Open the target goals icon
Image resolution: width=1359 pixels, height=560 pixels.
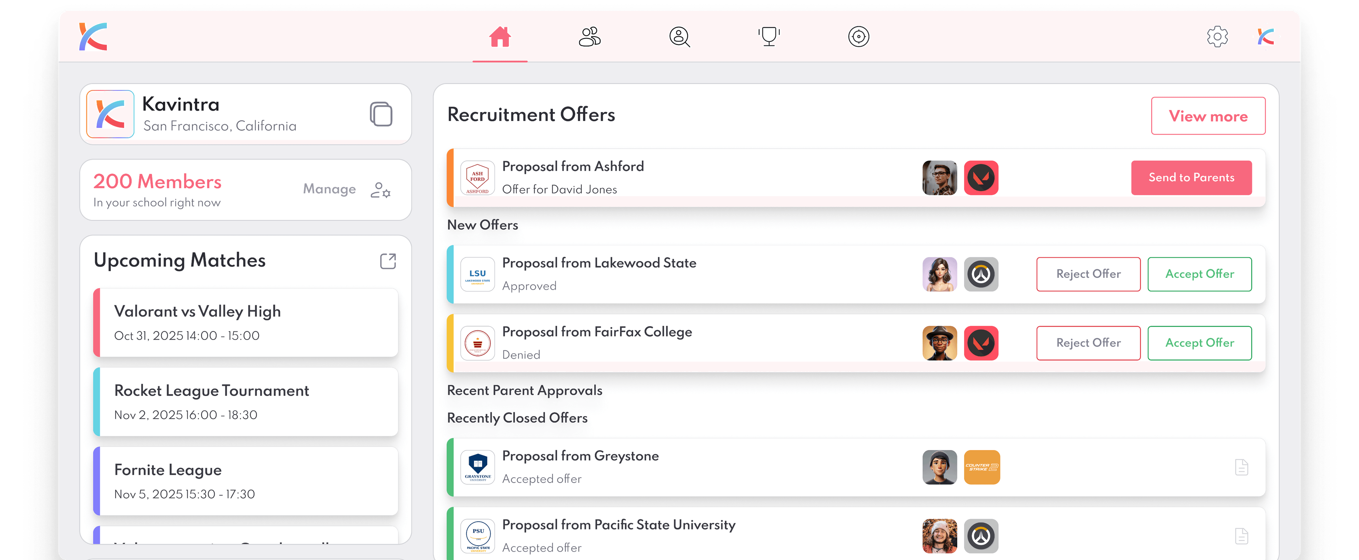pos(858,37)
